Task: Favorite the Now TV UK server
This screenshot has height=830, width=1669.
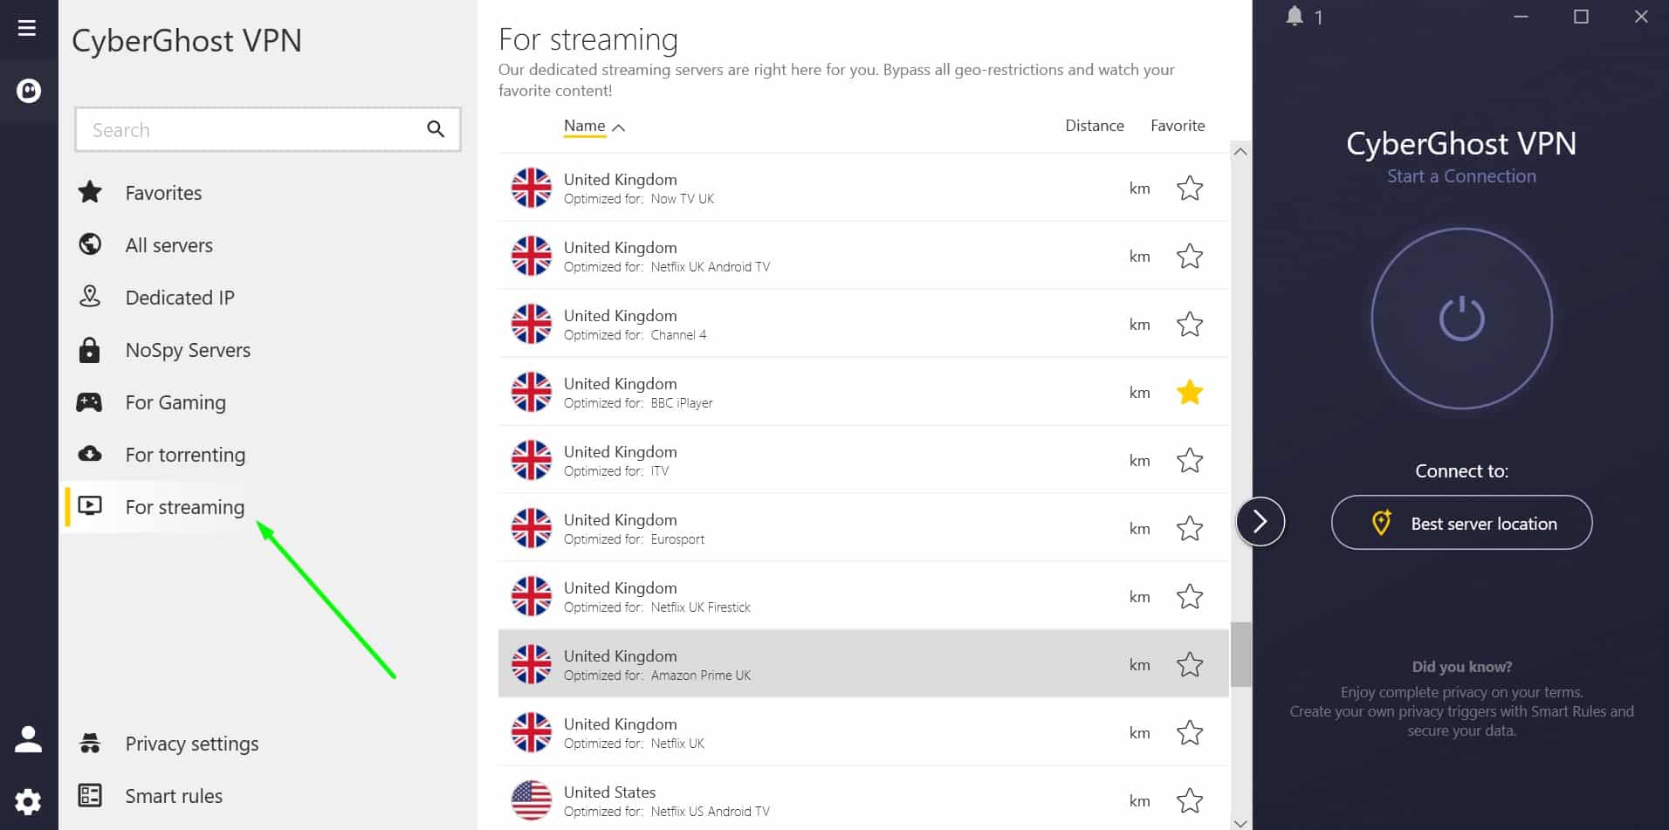Action: [x=1190, y=189]
